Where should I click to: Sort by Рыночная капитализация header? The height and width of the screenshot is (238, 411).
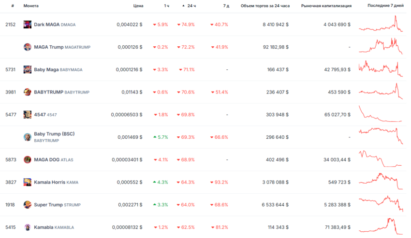click(x=326, y=6)
